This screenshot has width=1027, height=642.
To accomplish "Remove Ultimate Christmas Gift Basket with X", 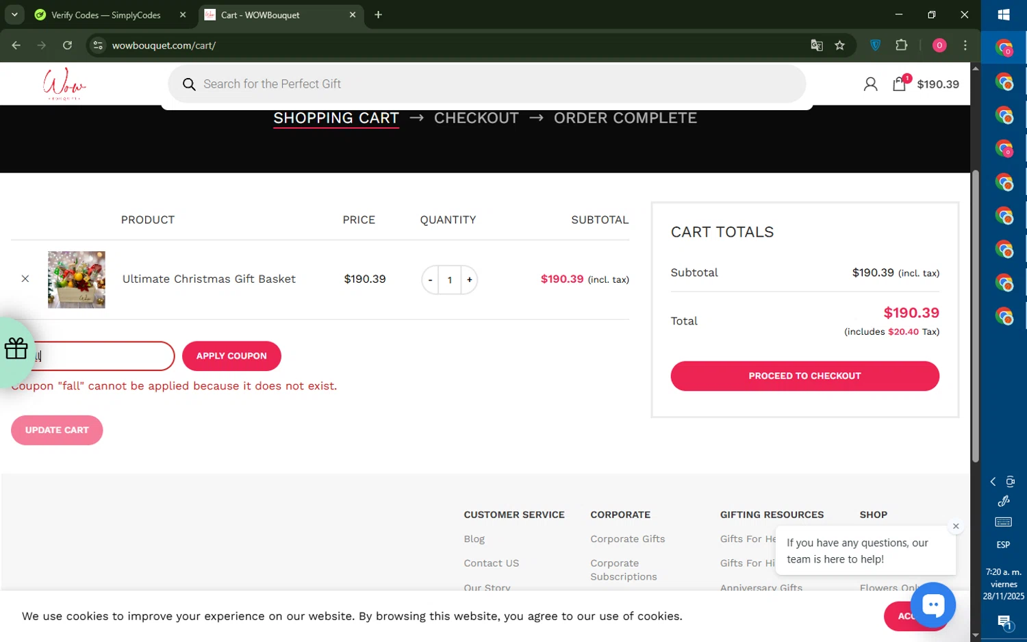I will tap(25, 279).
